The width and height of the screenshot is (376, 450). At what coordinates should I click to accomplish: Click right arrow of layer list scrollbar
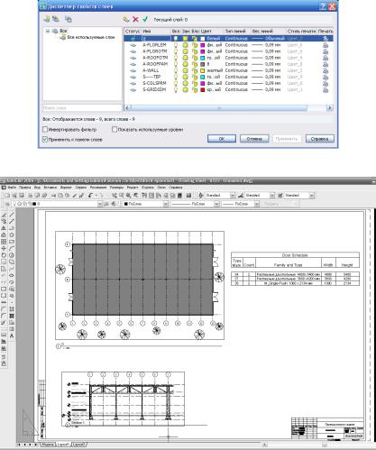[330, 107]
